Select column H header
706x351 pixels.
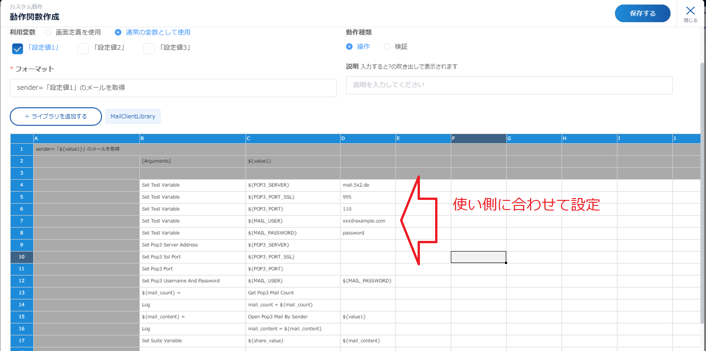(x=590, y=139)
